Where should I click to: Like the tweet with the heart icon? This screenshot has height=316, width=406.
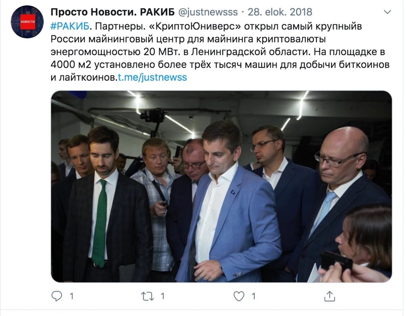[x=239, y=296]
